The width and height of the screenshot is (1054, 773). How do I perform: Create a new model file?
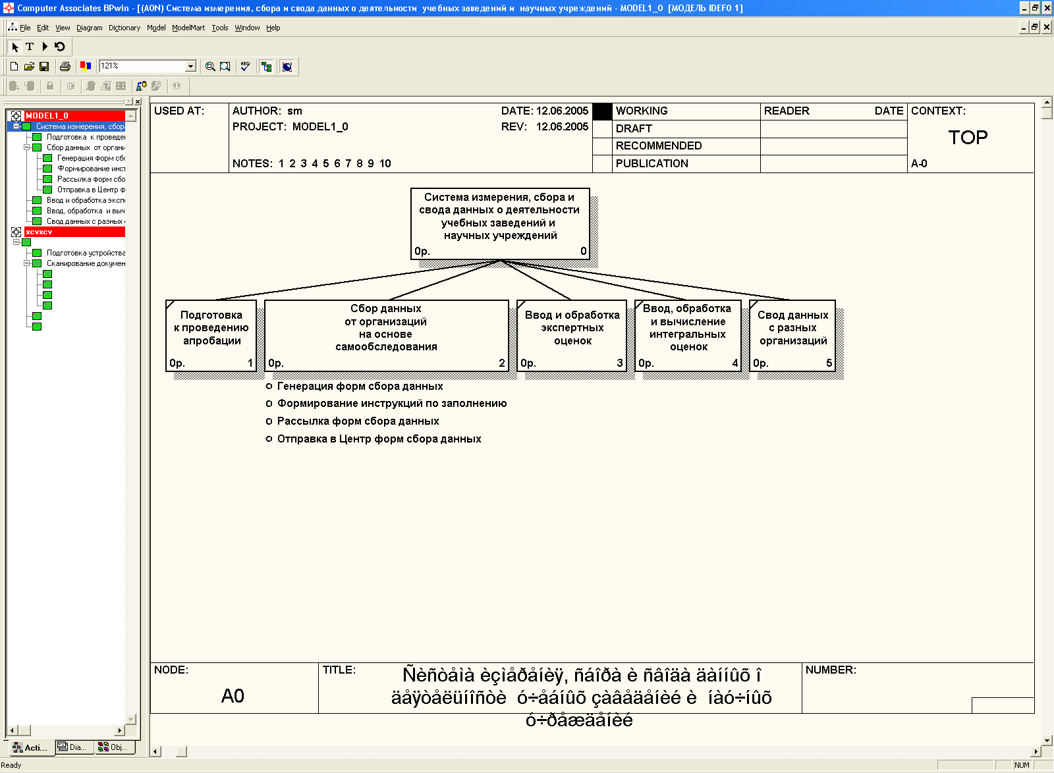tap(14, 67)
